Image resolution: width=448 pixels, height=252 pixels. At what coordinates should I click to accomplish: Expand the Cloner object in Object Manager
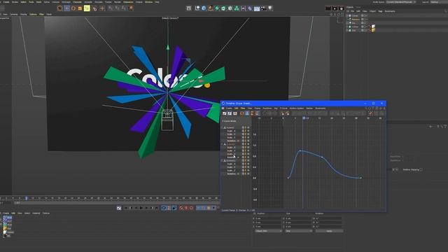click(x=347, y=15)
